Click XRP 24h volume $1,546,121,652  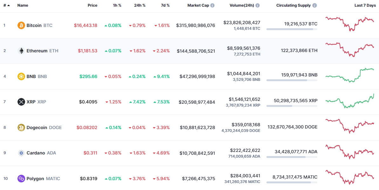(x=245, y=99)
